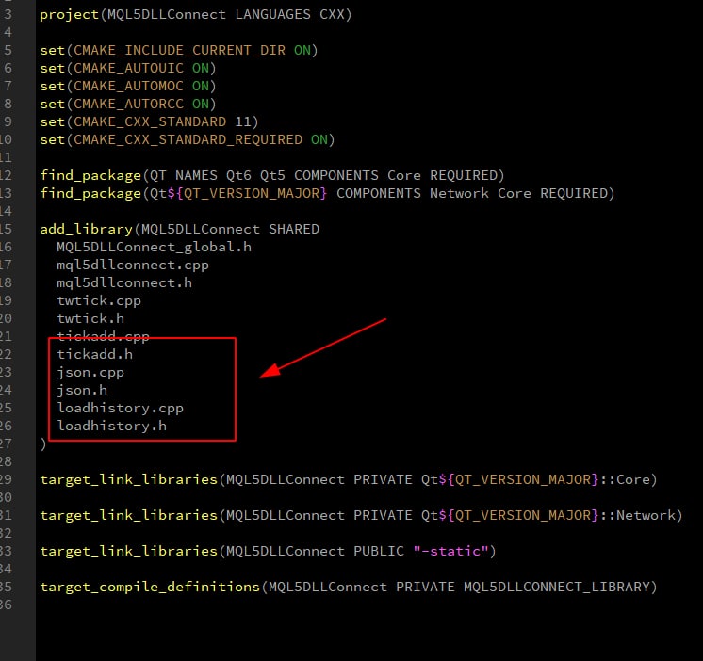
Task: Click MQL5DLLCONNECT_LIBRARY definition text
Action: point(556,588)
